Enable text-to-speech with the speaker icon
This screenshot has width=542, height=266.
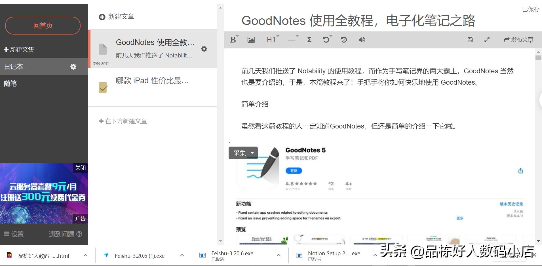[x=362, y=40]
